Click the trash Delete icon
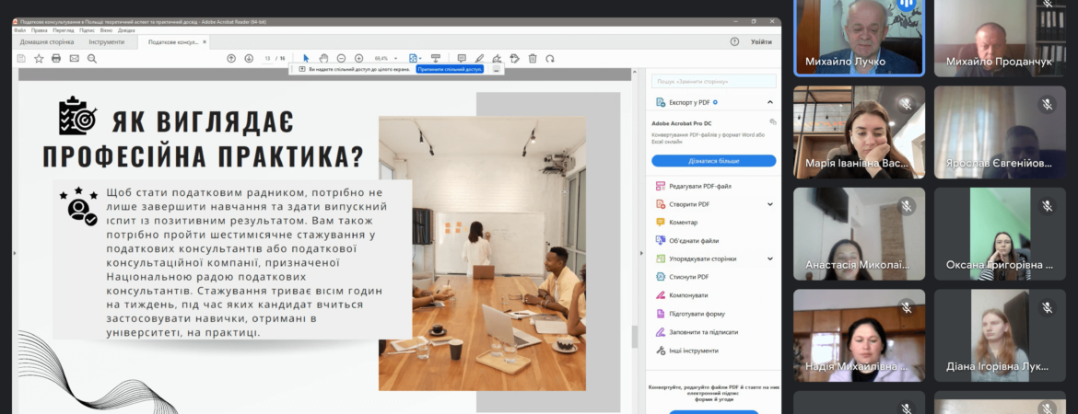Image resolution: width=1078 pixels, height=414 pixels. (x=533, y=59)
